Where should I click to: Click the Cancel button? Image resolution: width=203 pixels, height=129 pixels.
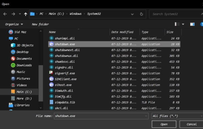191,124
